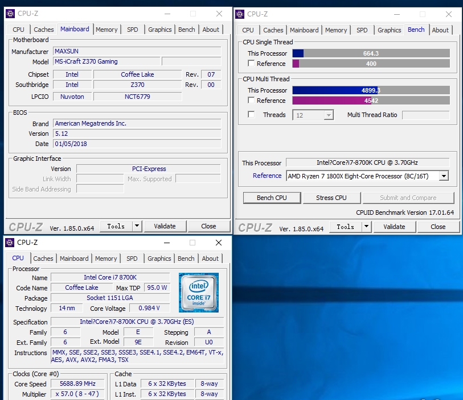Open the Caches tab in bottom CPU window
Viewport: 463px width, 400px height.
tap(43, 259)
